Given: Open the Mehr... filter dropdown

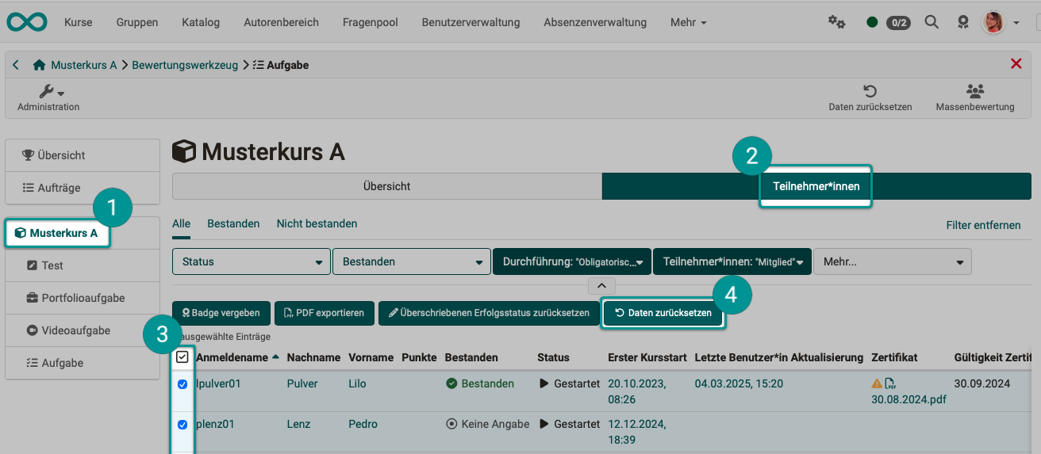Looking at the screenshot, I should pyautogui.click(x=893, y=261).
